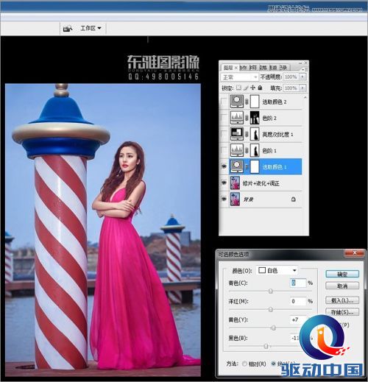The image size is (368, 382).
Task: Switch to the fifth tab in layers panel
Action: 273,68
